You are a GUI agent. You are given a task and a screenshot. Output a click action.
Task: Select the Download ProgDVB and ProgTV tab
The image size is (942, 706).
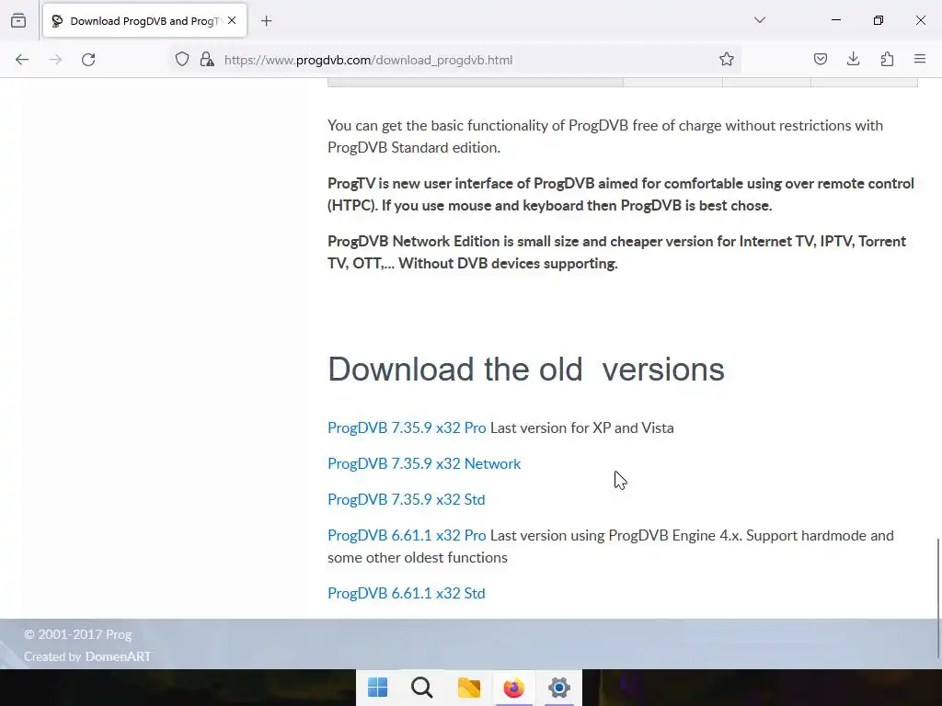[144, 21]
